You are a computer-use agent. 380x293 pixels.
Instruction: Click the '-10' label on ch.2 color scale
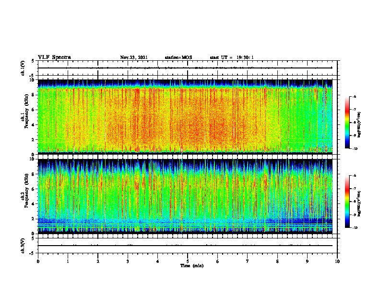click(x=355, y=228)
